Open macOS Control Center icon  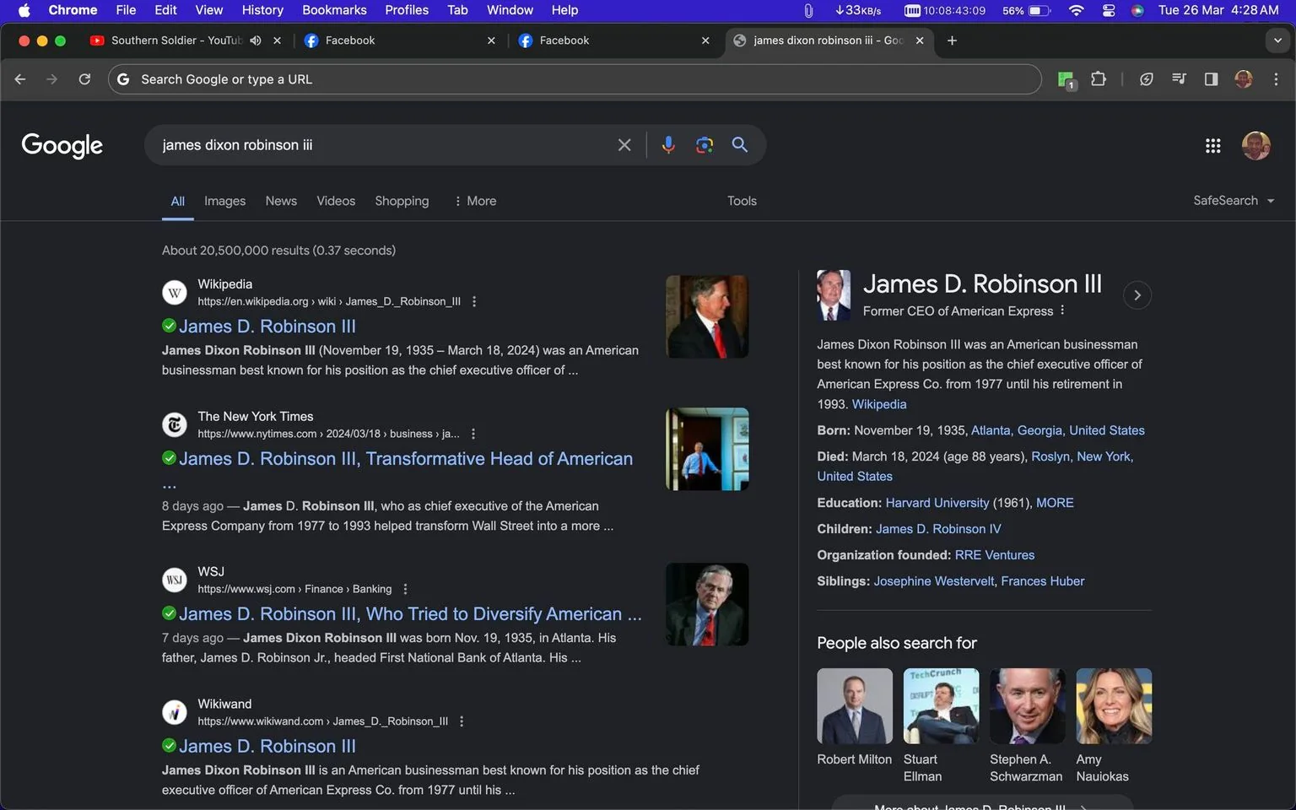point(1109,10)
